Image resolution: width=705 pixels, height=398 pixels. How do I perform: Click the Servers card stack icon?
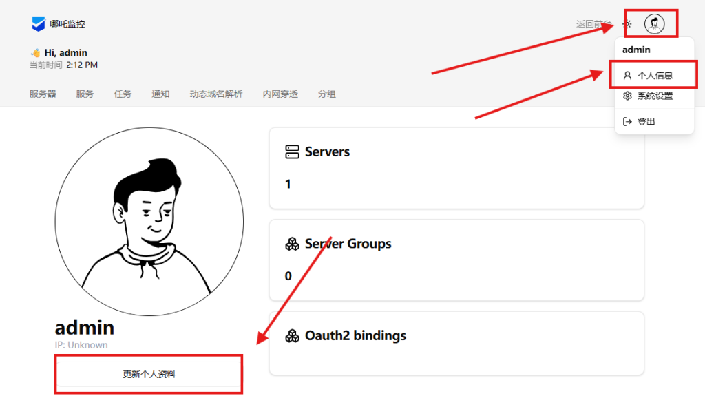(292, 152)
